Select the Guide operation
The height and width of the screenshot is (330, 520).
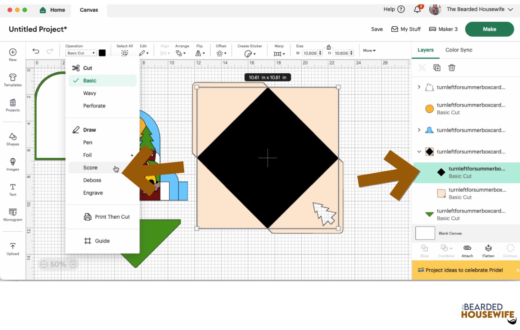click(x=97, y=241)
